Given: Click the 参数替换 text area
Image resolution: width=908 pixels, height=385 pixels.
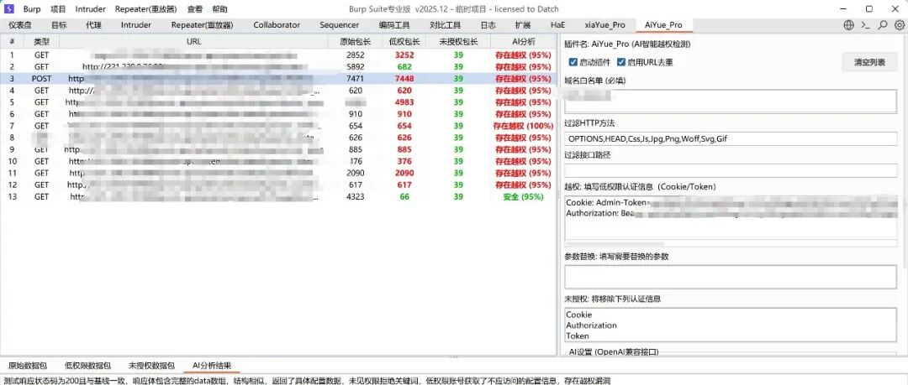Looking at the screenshot, I should (x=731, y=277).
